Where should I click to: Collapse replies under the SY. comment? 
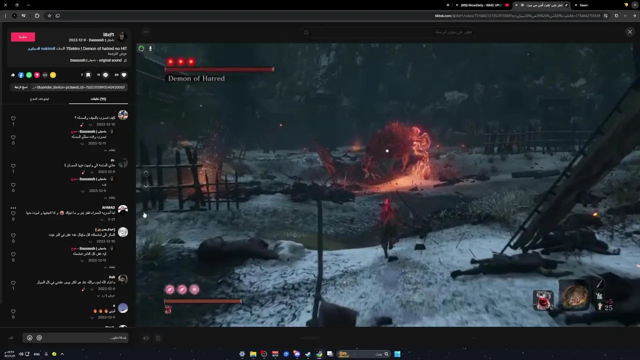pos(110,197)
